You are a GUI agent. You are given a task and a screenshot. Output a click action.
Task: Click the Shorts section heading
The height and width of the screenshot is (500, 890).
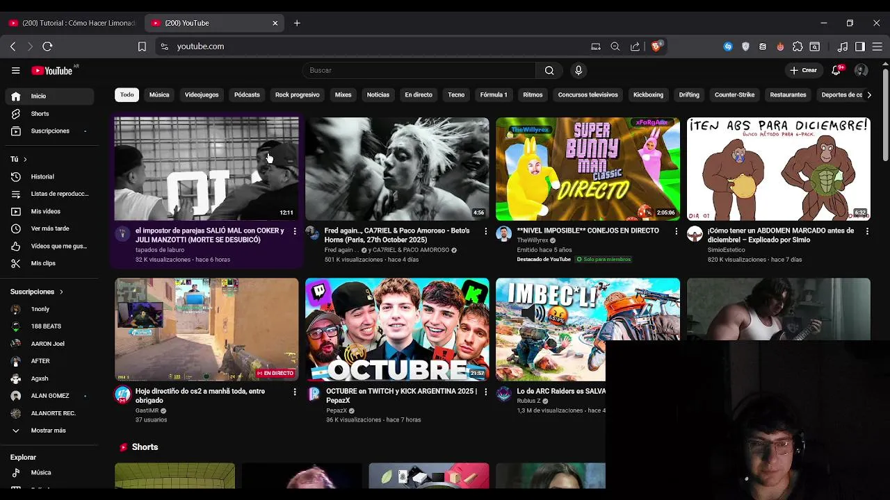[x=145, y=447]
